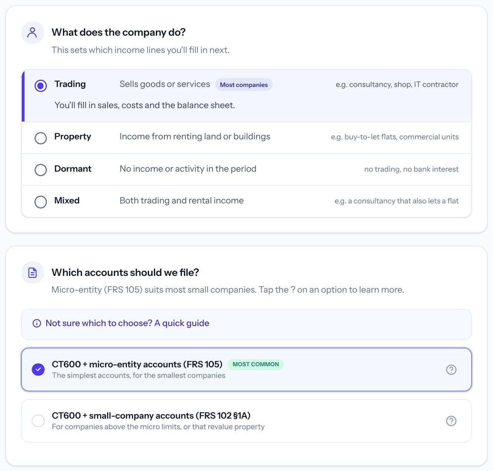Click 'You'll fill in sales, costs' note
493x471 pixels.
click(145, 105)
